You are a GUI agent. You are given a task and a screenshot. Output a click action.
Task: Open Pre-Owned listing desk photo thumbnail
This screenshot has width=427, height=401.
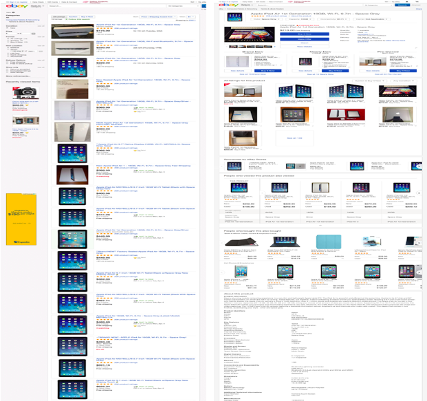pos(373,62)
